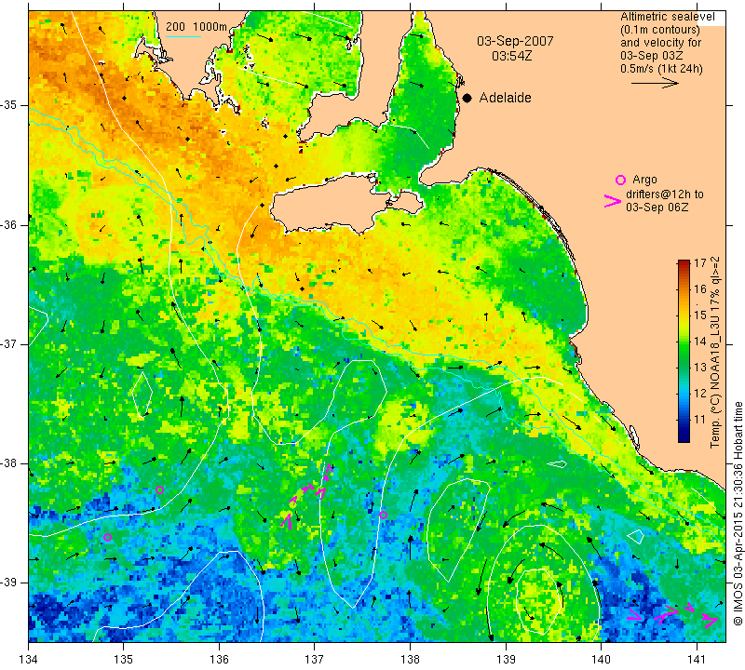This screenshot has width=745, height=670.
Task: Click the '03-Sep-2007' date text
Action: point(515,41)
